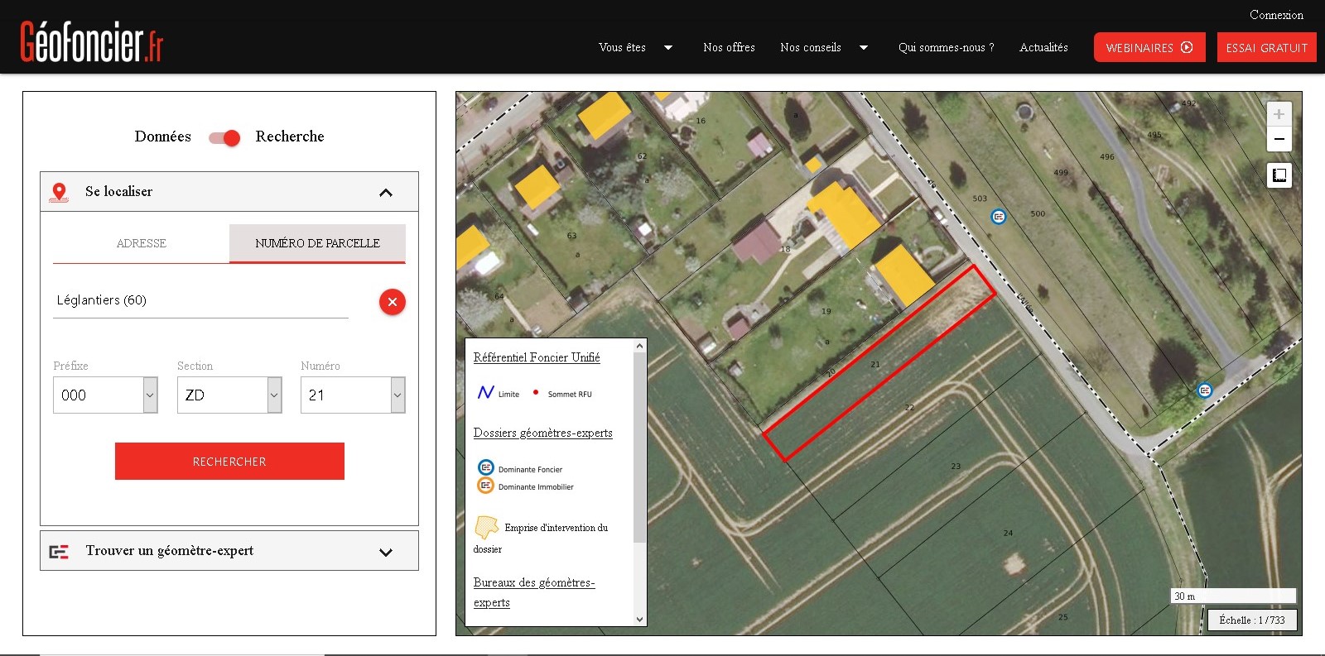Open the Préfixe 000 dropdown
Screen dimensions: 1325x656
(x=150, y=395)
